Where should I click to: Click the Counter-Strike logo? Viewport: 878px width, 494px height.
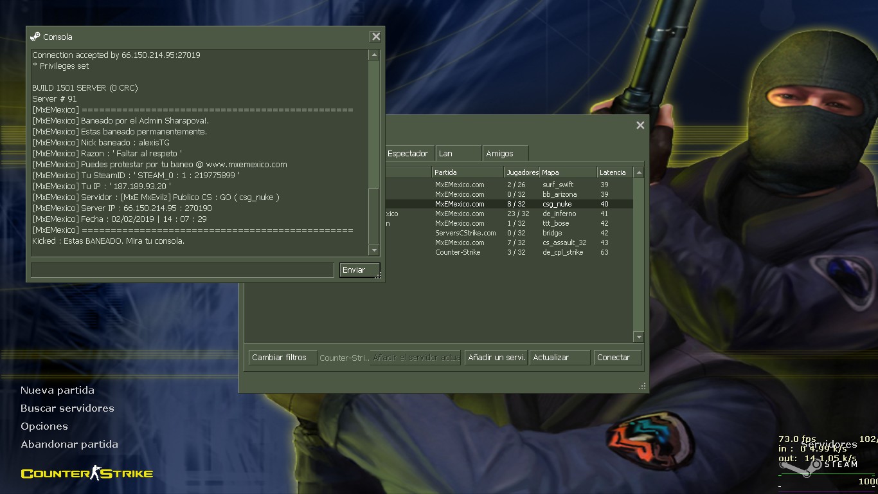click(x=87, y=474)
